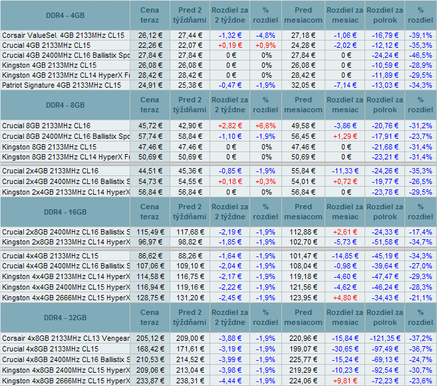Click '-7,14 €' monthly difference in Patriot row
This screenshot has width=437, height=386.
tap(345, 85)
